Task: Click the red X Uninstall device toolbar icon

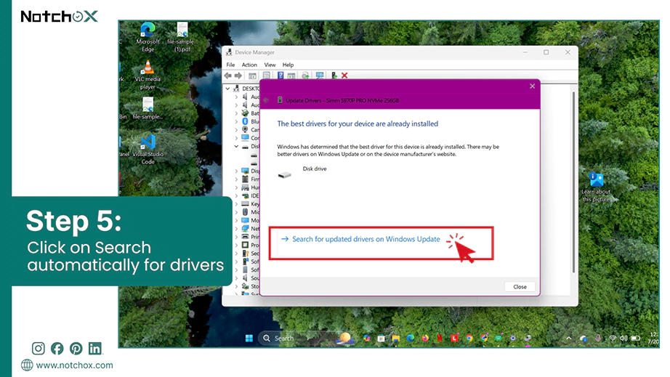Action: click(344, 76)
